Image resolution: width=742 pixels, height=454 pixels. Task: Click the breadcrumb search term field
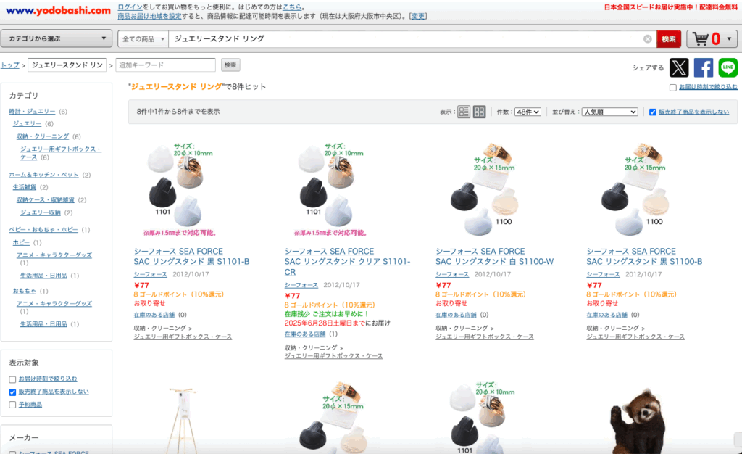click(69, 65)
